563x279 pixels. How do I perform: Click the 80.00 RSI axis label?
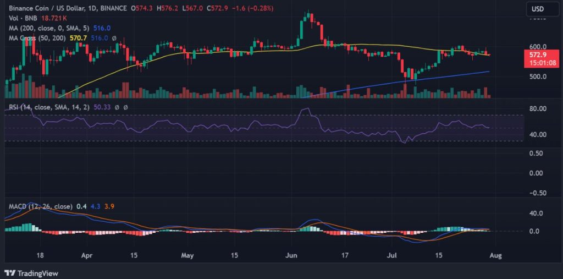click(538, 108)
